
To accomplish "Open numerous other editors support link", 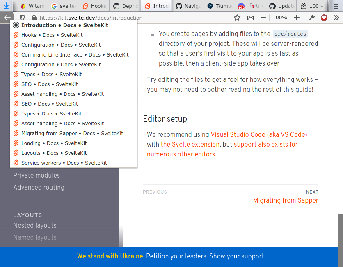I will click(181, 154).
